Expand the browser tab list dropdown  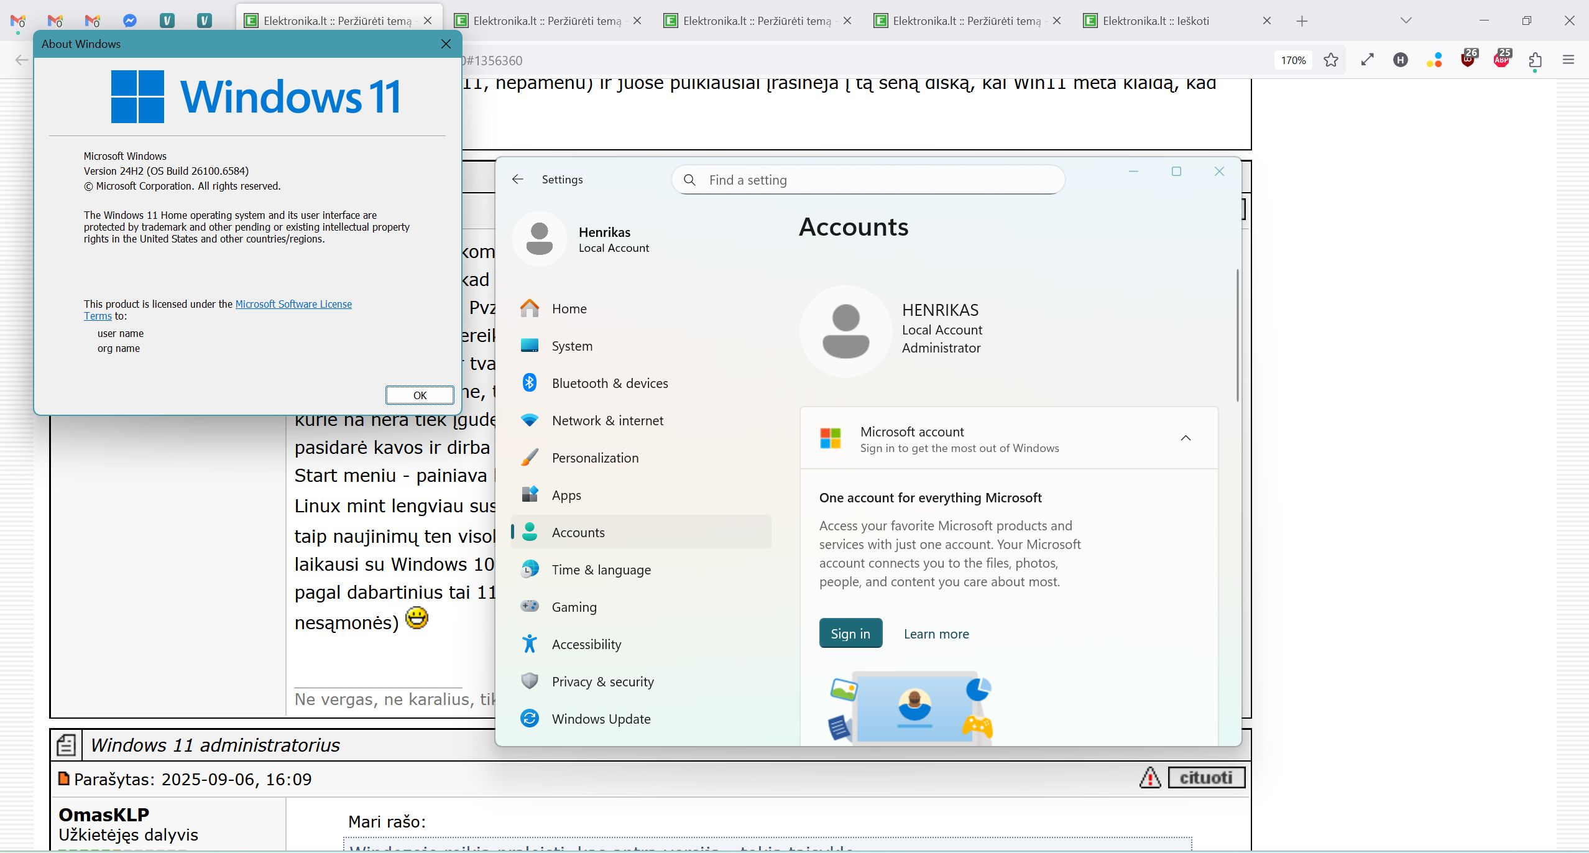[x=1406, y=21]
